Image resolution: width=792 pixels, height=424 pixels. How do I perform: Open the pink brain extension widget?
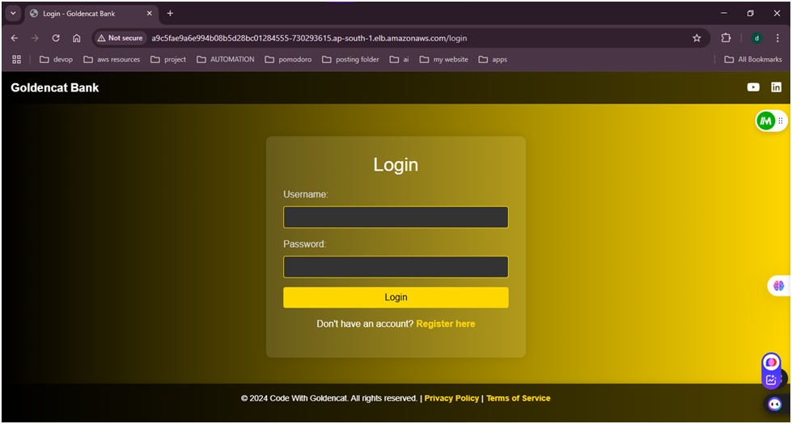tap(778, 286)
